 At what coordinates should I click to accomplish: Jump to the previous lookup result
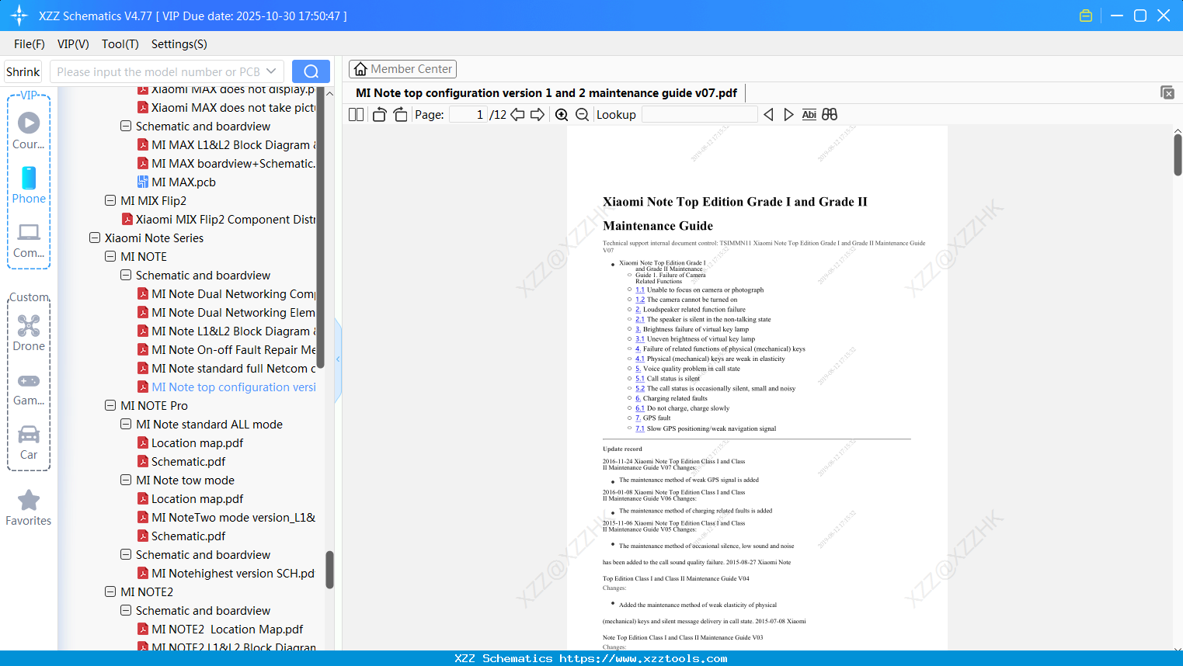(768, 115)
